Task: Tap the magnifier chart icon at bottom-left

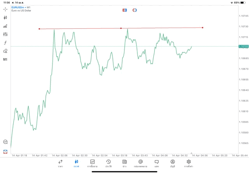Action: click(5, 142)
